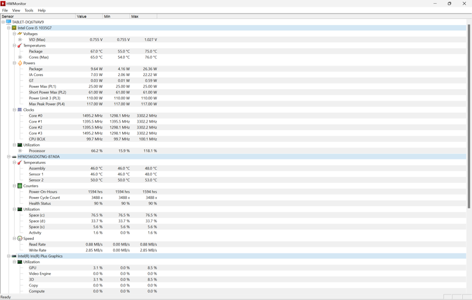Collapse the drive Counters group
Screen dimensions: 472x300
click(x=14, y=186)
